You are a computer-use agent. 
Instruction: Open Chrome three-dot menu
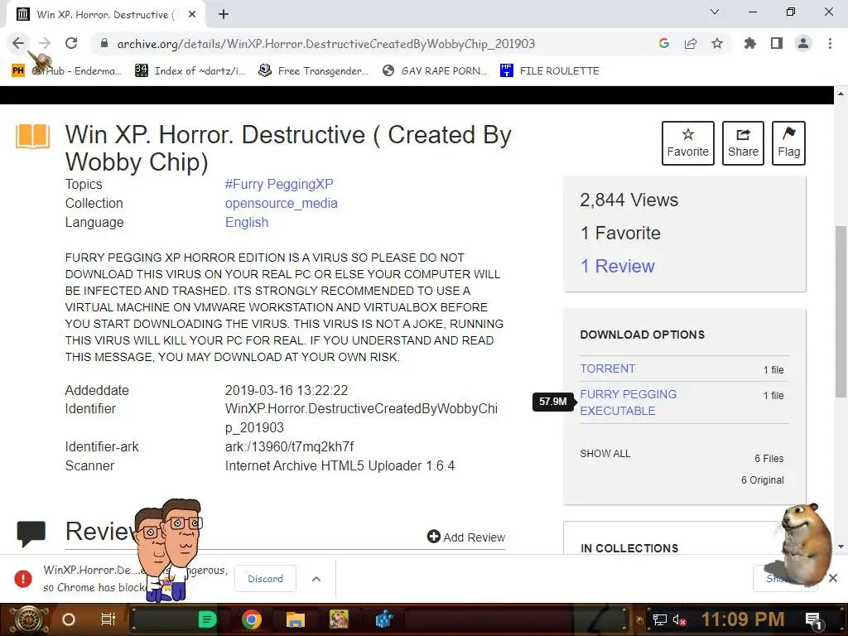(x=830, y=43)
